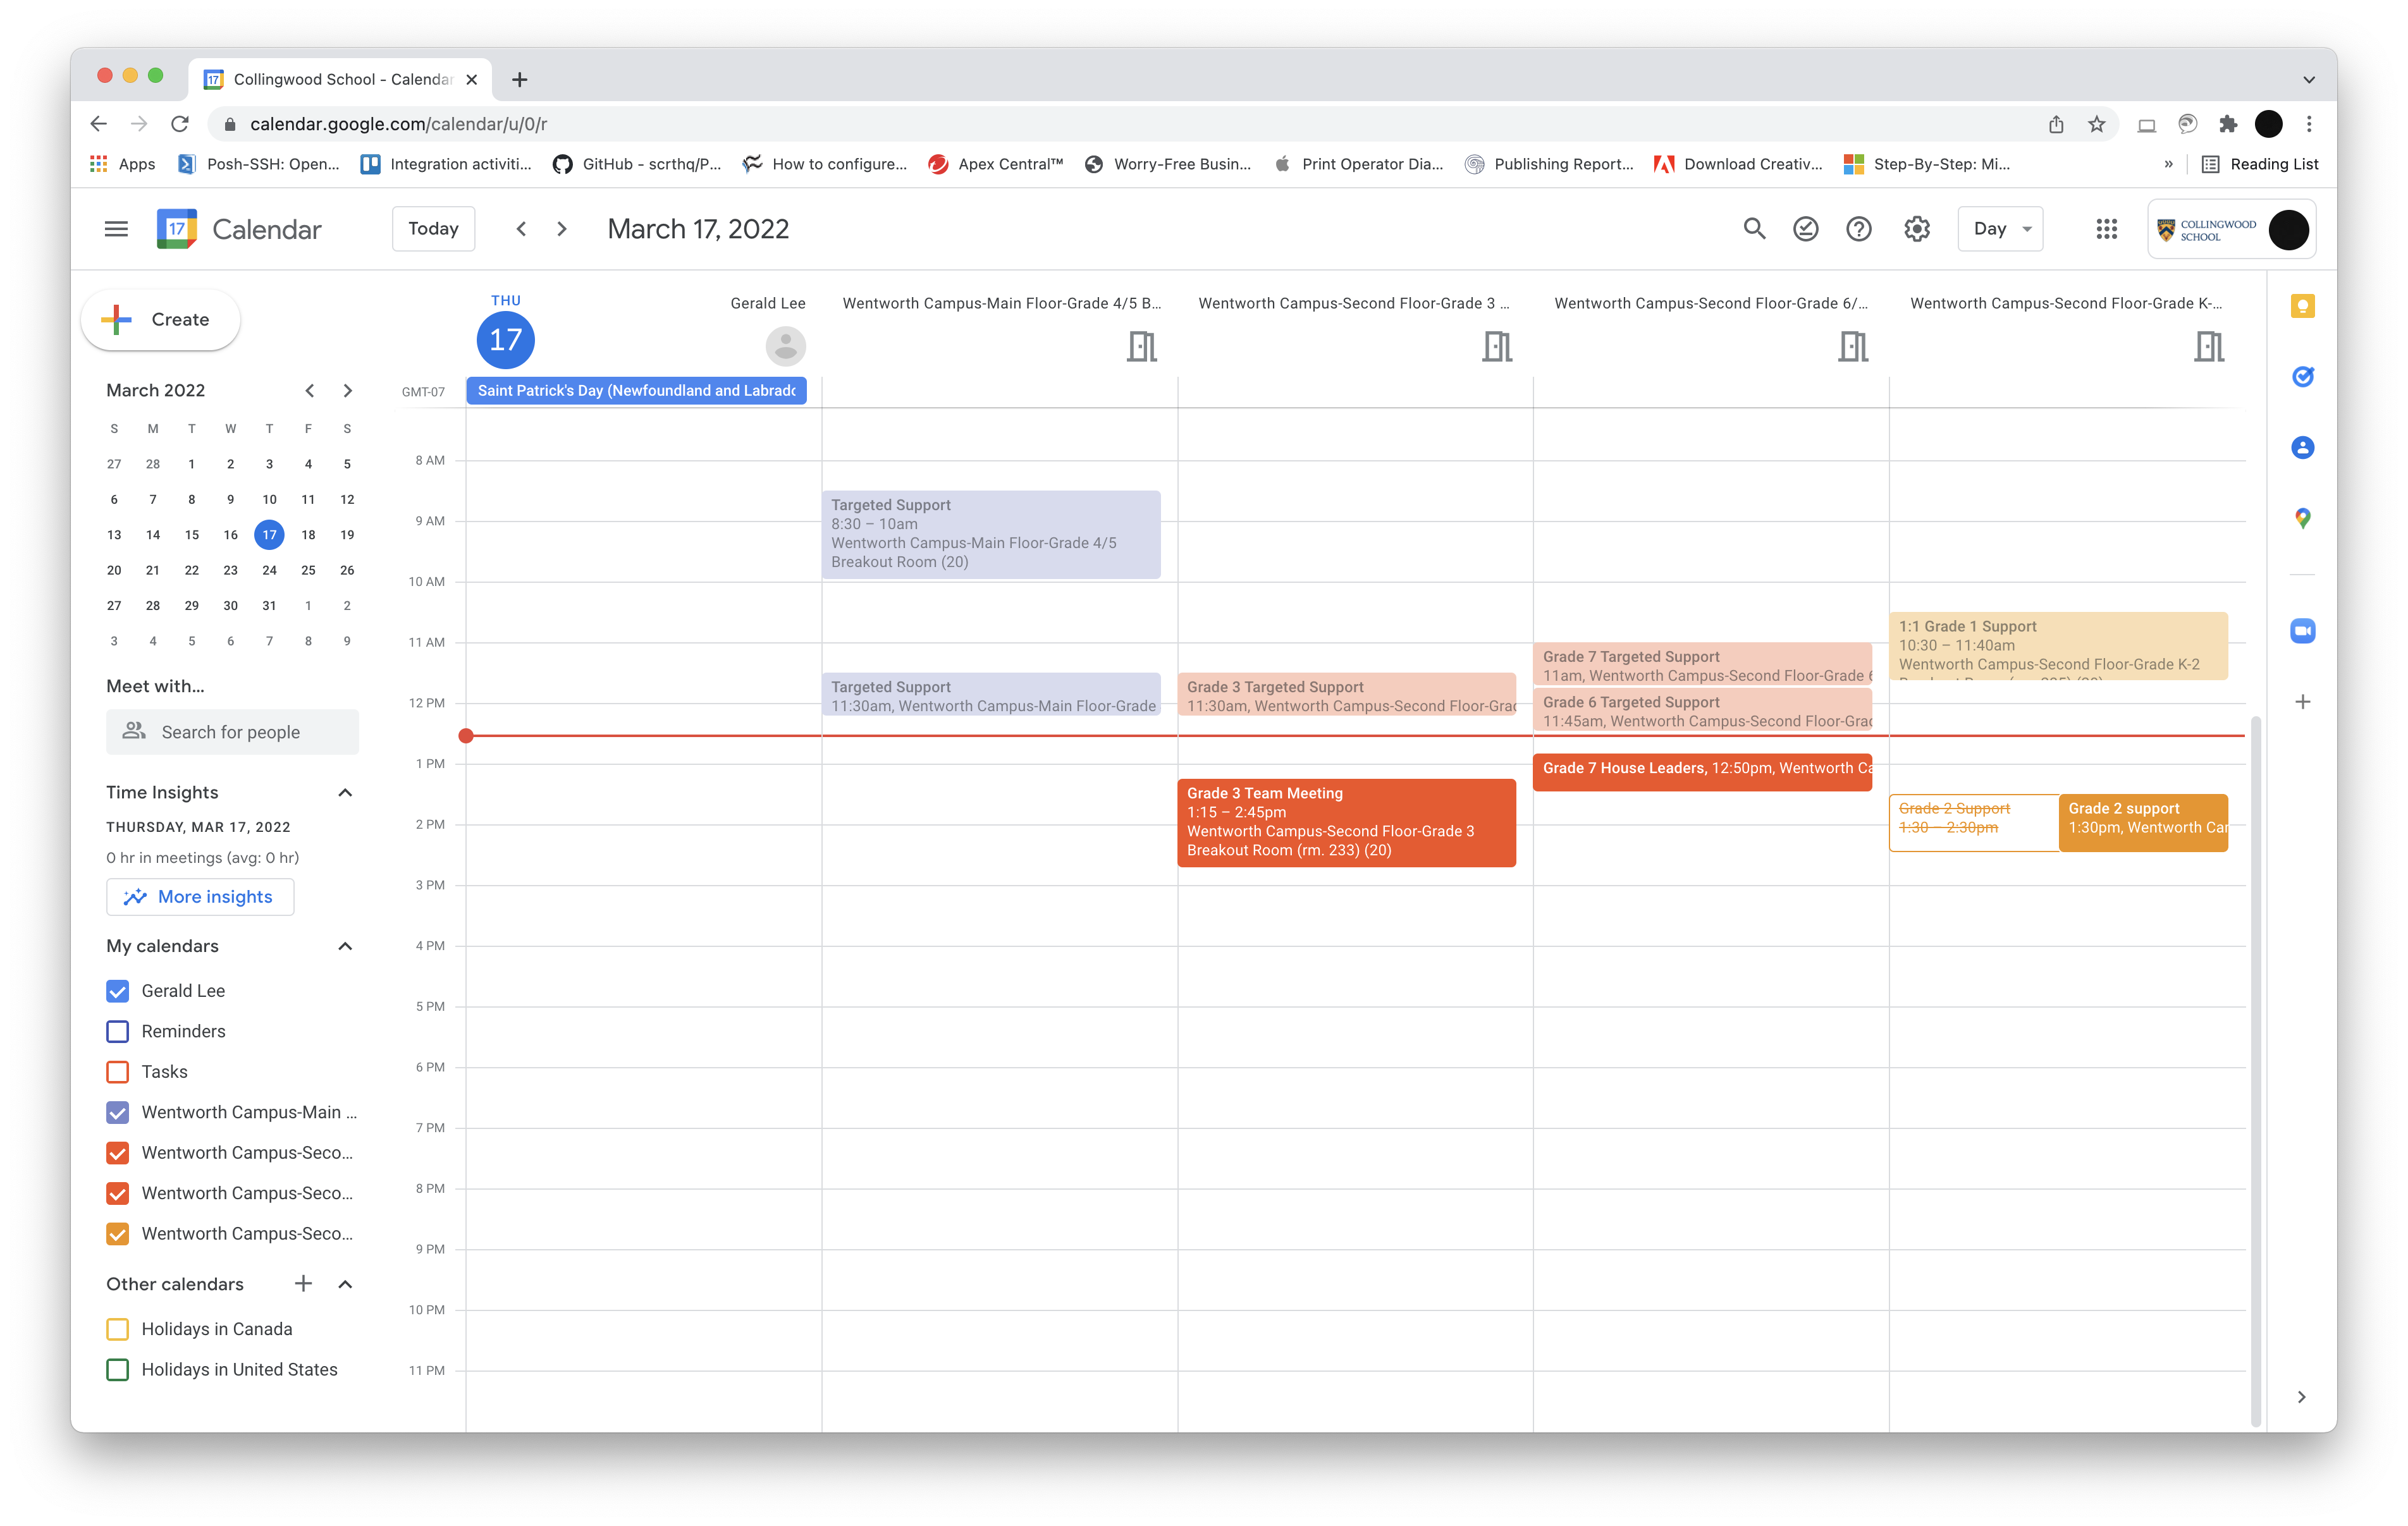Open the Day view dropdown

(2000, 229)
